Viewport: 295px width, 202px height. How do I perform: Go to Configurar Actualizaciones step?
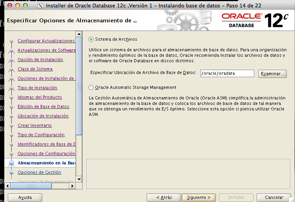(46, 41)
